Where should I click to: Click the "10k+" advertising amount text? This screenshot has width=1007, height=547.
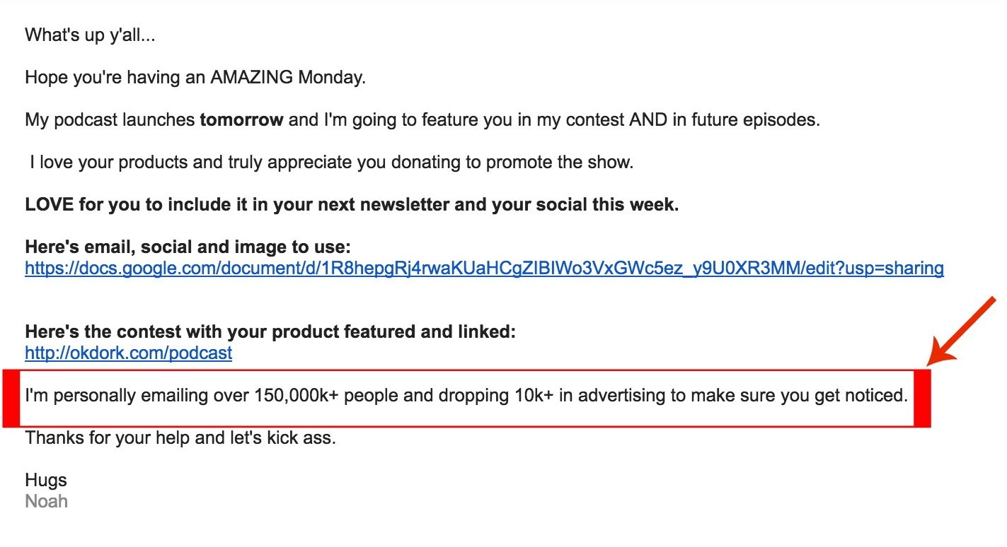point(531,396)
